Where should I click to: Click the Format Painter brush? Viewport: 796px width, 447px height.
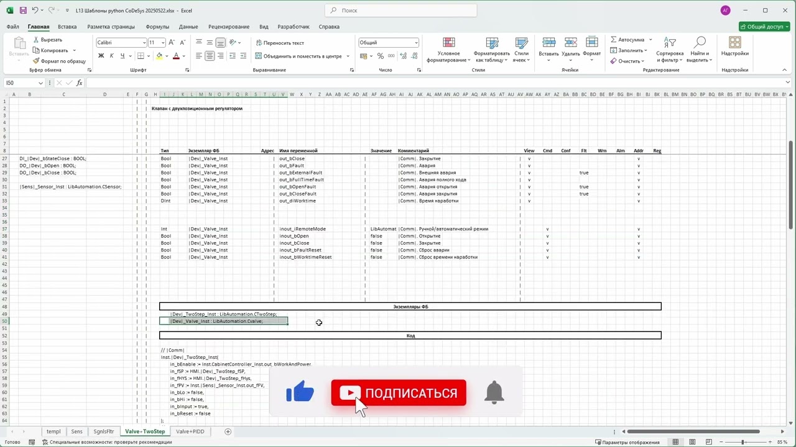(36, 61)
